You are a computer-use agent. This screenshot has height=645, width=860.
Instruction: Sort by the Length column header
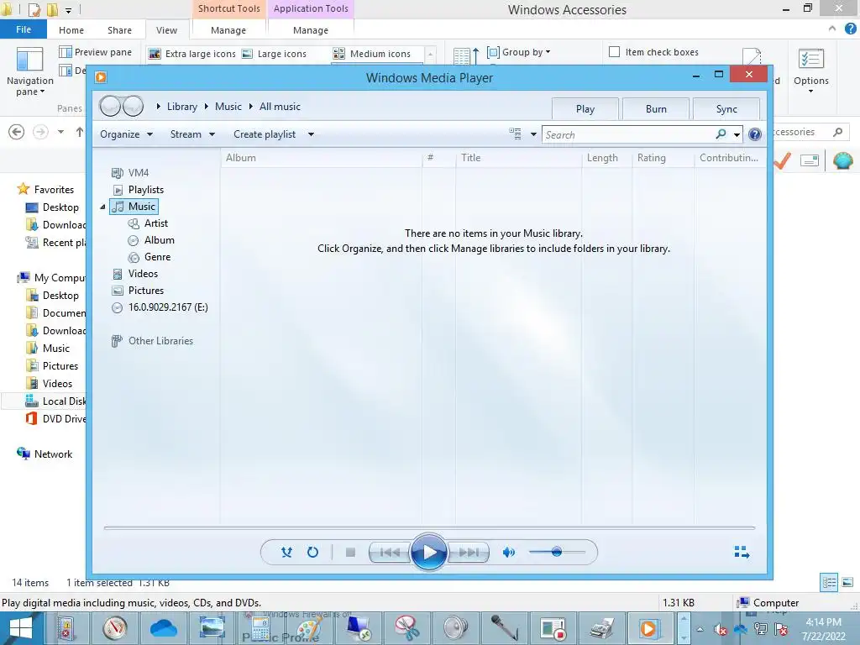pyautogui.click(x=606, y=158)
